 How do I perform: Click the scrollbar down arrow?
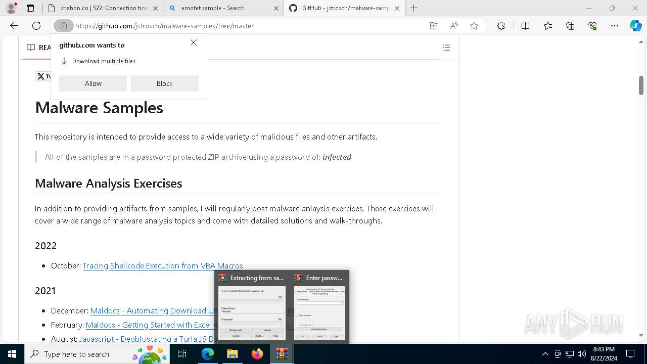point(641,335)
